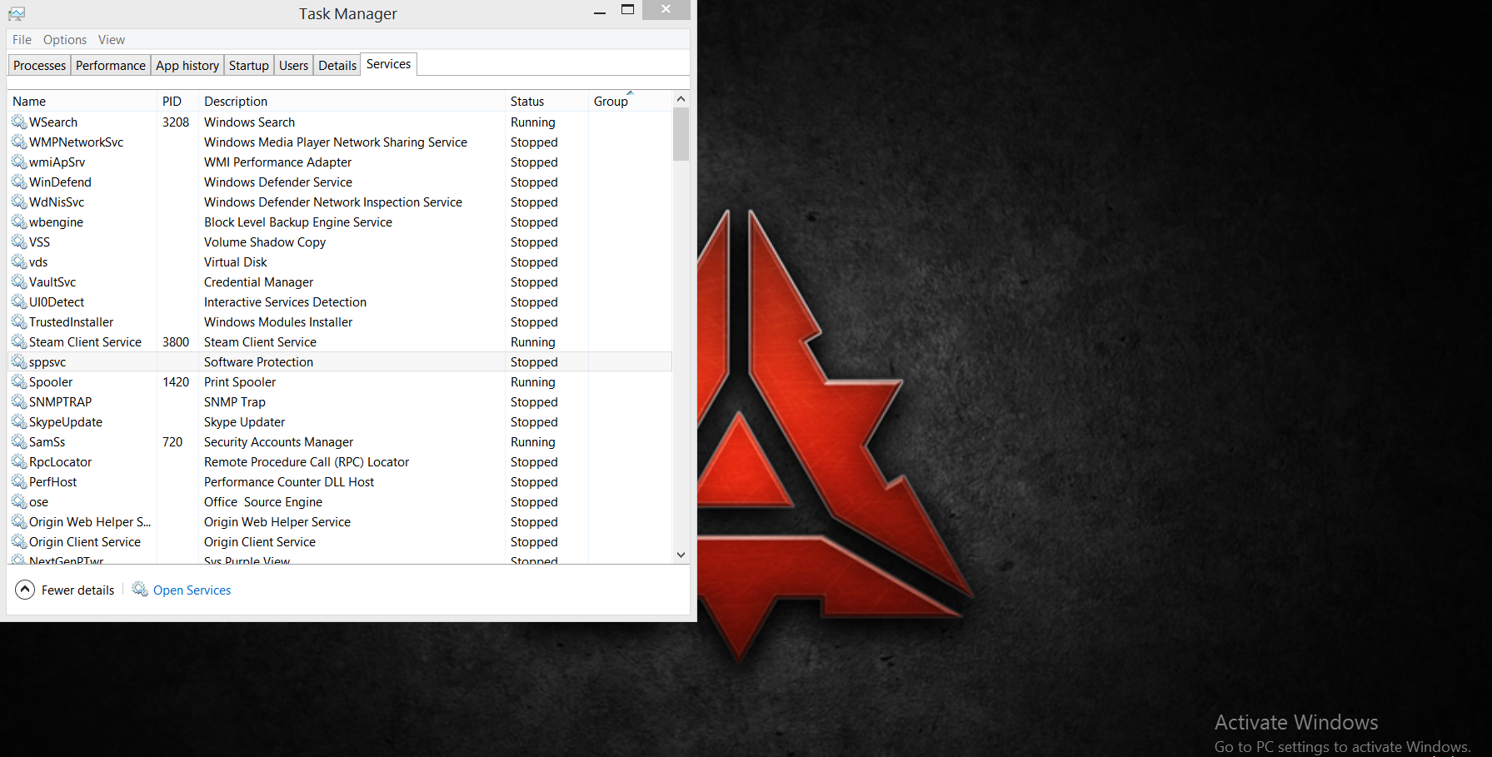Select the Security Accounts Manager row description
Image resolution: width=1492 pixels, height=757 pixels.
(x=278, y=442)
